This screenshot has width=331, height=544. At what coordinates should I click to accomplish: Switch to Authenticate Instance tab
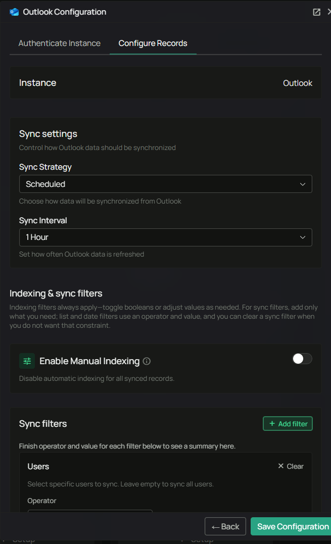click(59, 43)
